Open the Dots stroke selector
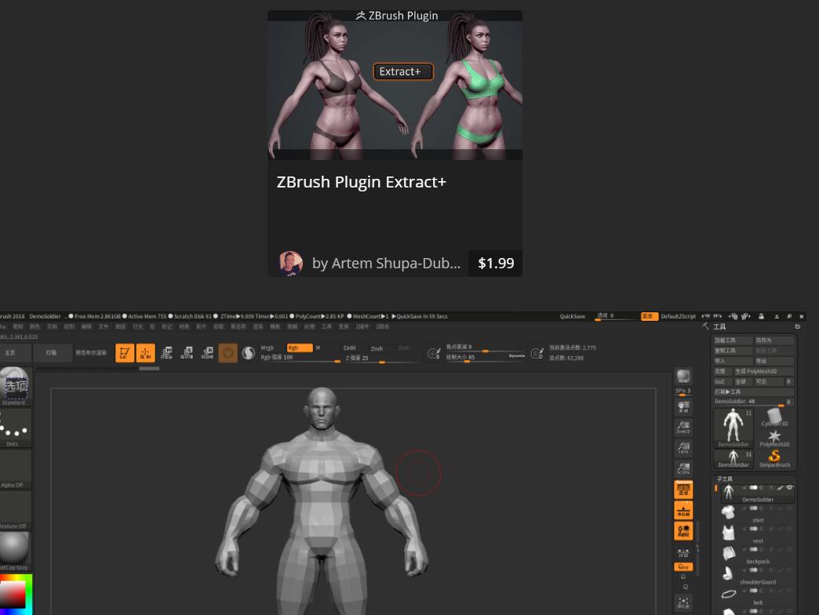The height and width of the screenshot is (615, 819). (15, 428)
